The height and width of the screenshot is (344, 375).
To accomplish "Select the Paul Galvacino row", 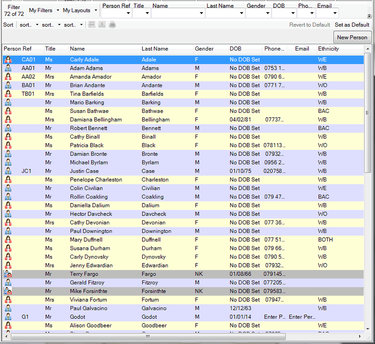I will [89, 308].
